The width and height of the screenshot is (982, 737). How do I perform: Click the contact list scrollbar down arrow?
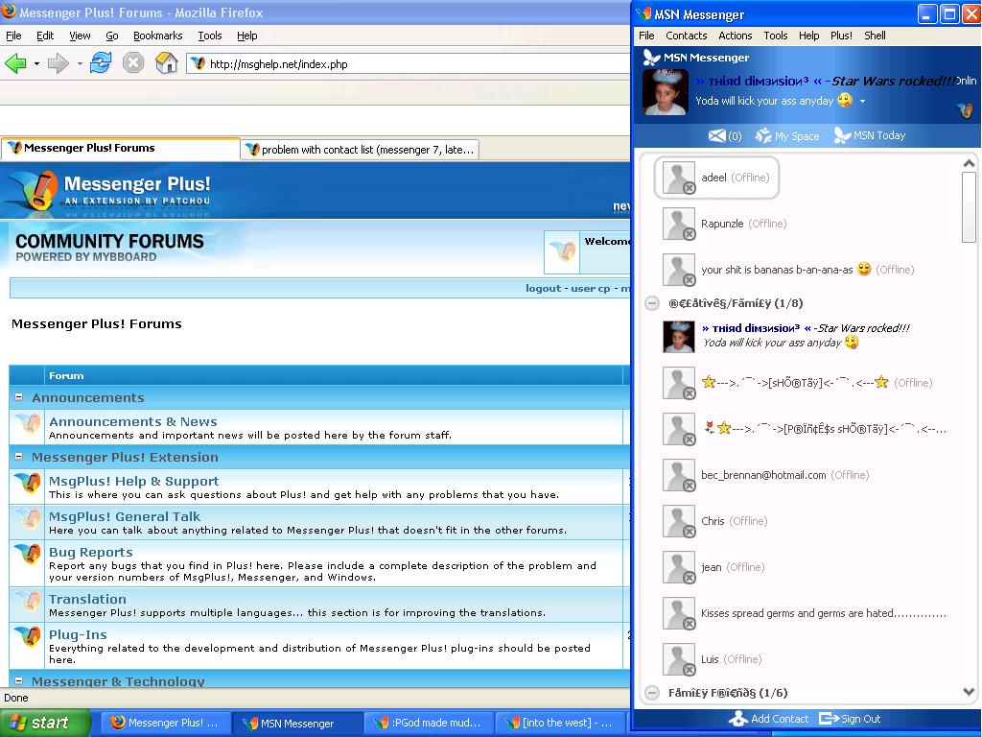pyautogui.click(x=969, y=691)
